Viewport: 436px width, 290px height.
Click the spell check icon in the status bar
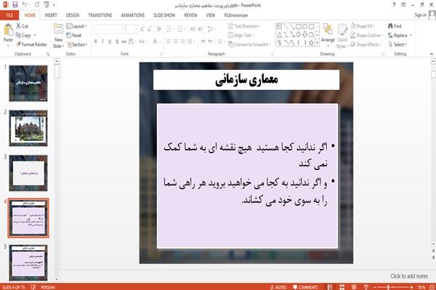[33, 287]
